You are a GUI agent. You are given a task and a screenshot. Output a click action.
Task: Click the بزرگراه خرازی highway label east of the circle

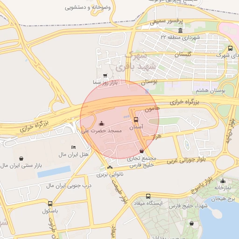184,102
